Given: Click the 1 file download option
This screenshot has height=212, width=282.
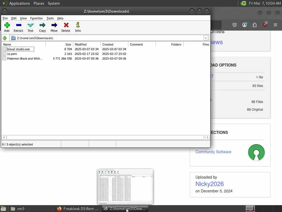Looking at the screenshot, I should (259, 77).
